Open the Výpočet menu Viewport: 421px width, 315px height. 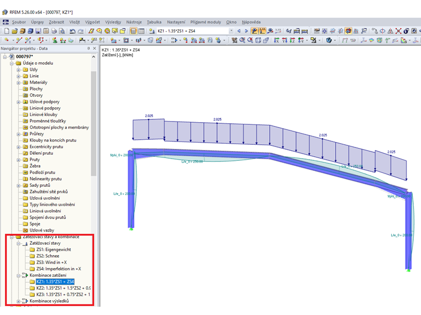(93, 22)
